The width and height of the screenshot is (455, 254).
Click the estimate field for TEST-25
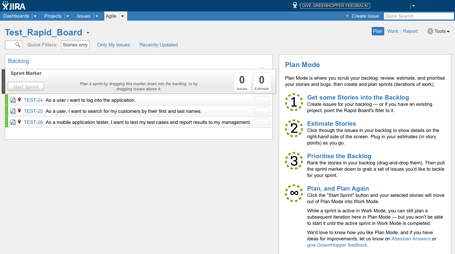(x=262, y=111)
